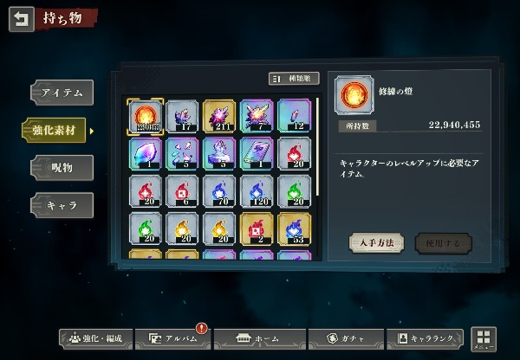Viewport: 520px width, 360px height.
Task: Open the 種類順 sort order dropdown
Action: 294,79
